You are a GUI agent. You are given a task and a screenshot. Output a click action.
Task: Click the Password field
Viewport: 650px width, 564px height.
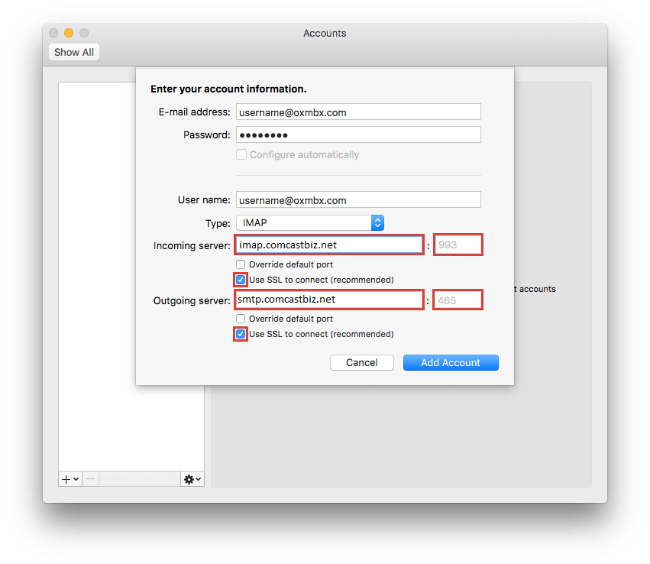coord(358,135)
